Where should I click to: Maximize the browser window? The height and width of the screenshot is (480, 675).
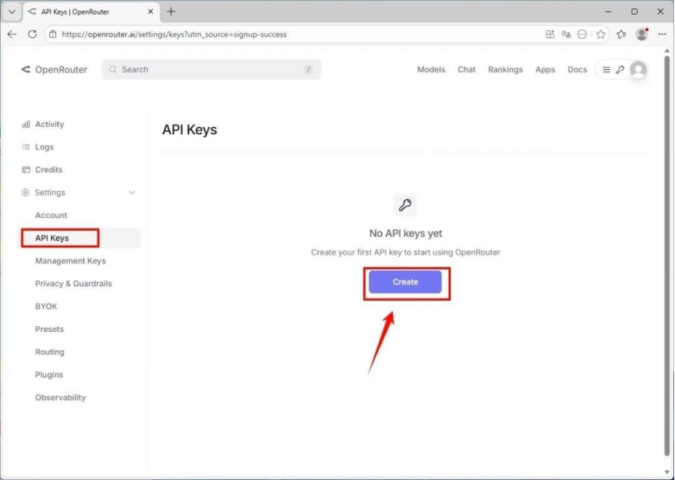pos(634,11)
